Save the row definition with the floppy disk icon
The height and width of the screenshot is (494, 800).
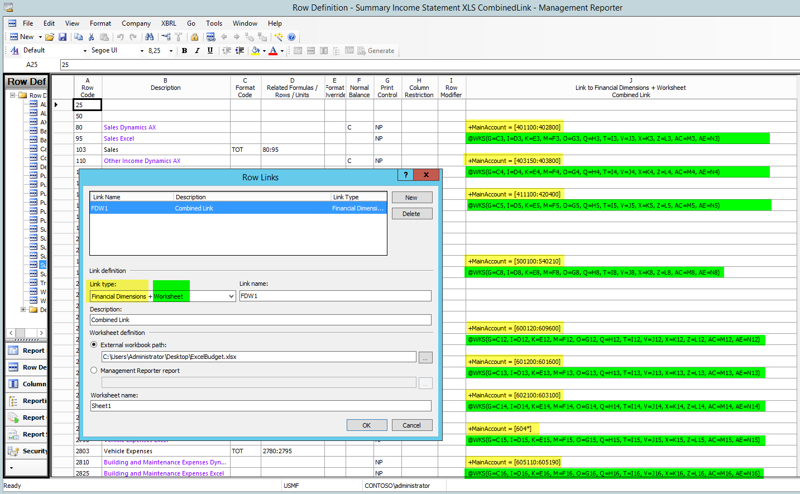click(63, 37)
